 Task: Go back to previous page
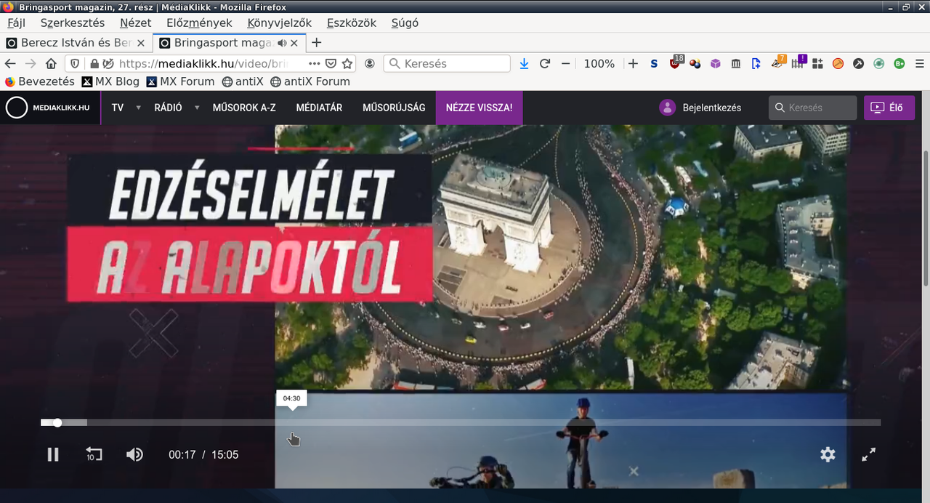point(10,63)
